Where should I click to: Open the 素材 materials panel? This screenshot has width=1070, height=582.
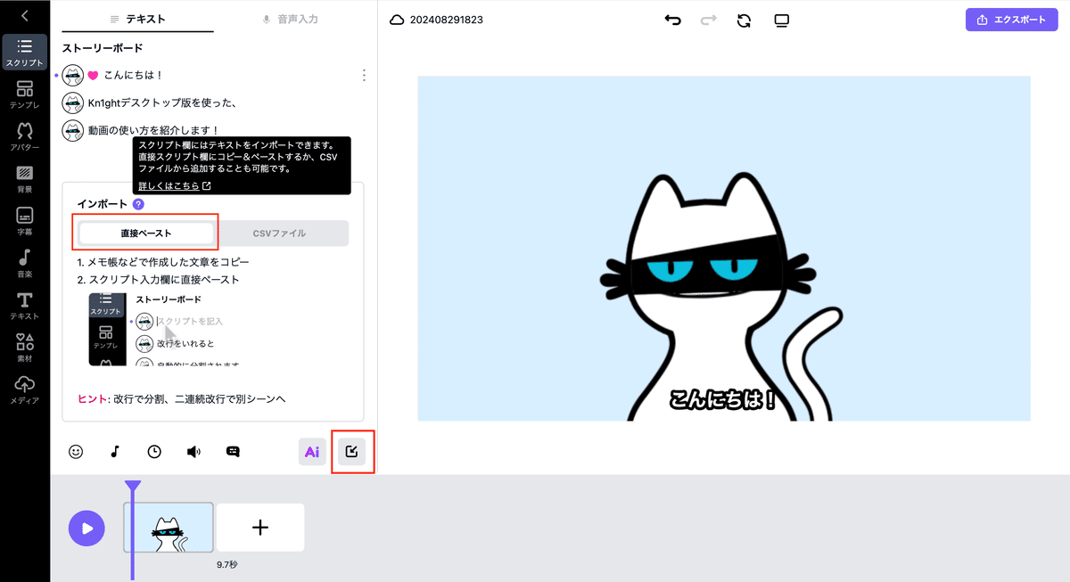pos(25,348)
